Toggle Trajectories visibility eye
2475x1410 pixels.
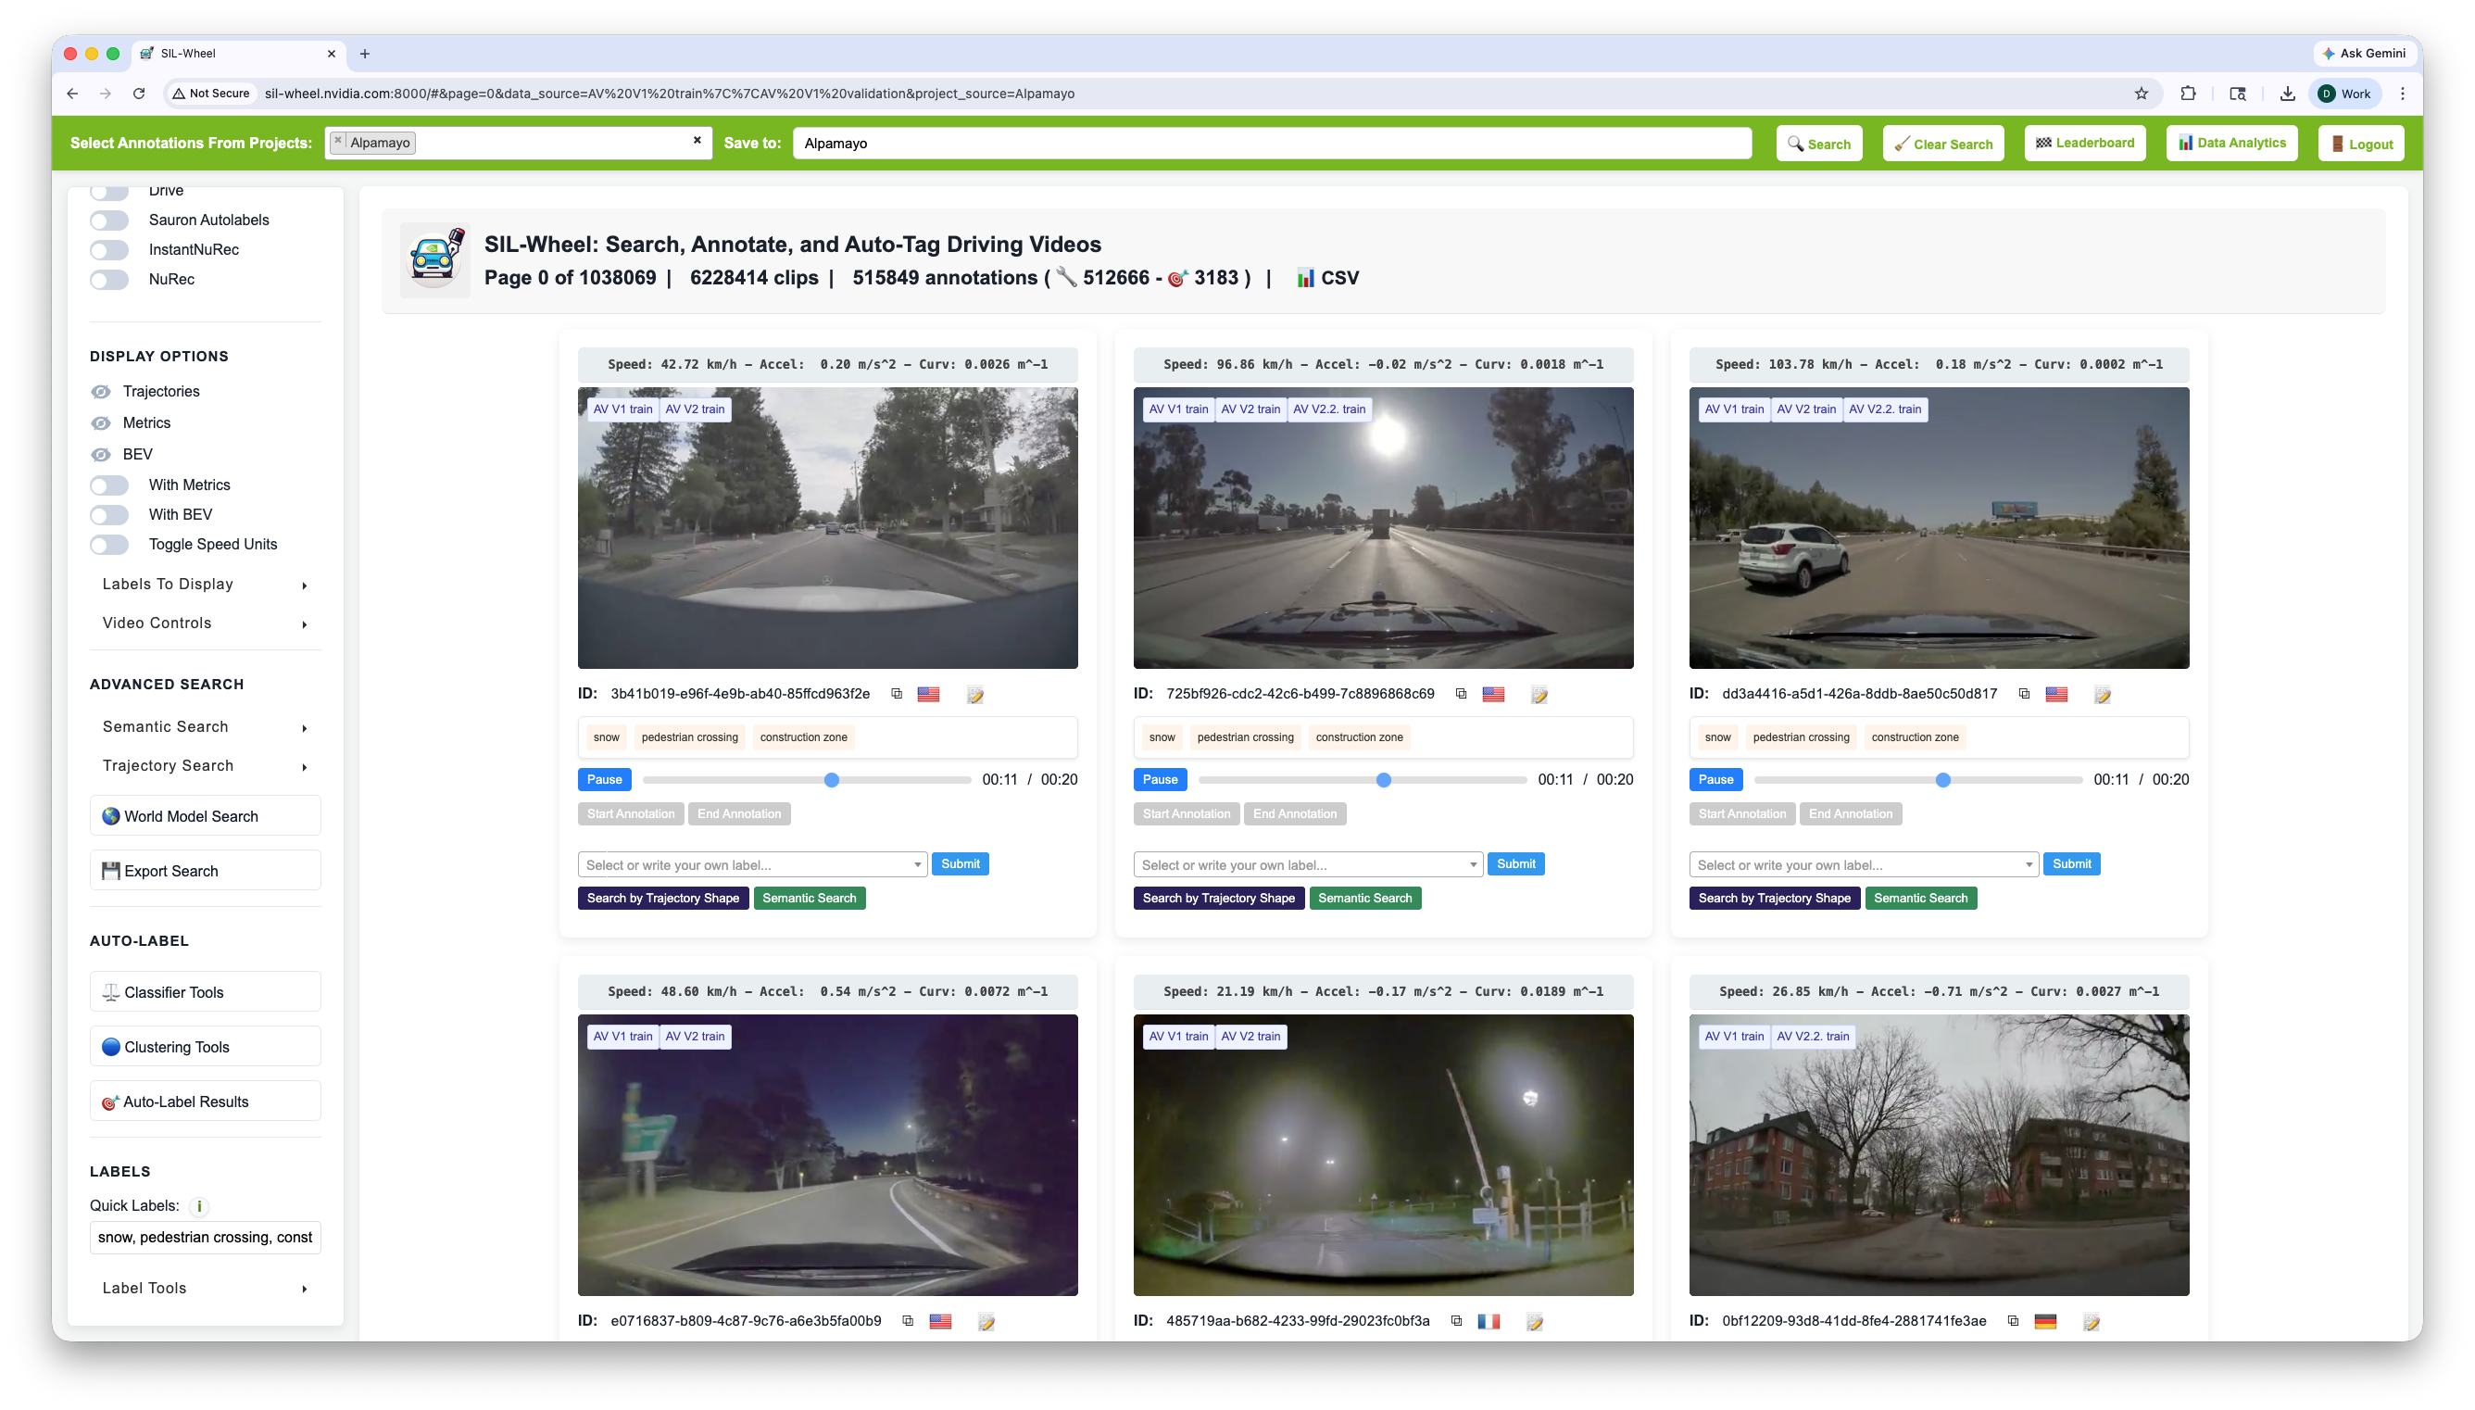tap(101, 391)
